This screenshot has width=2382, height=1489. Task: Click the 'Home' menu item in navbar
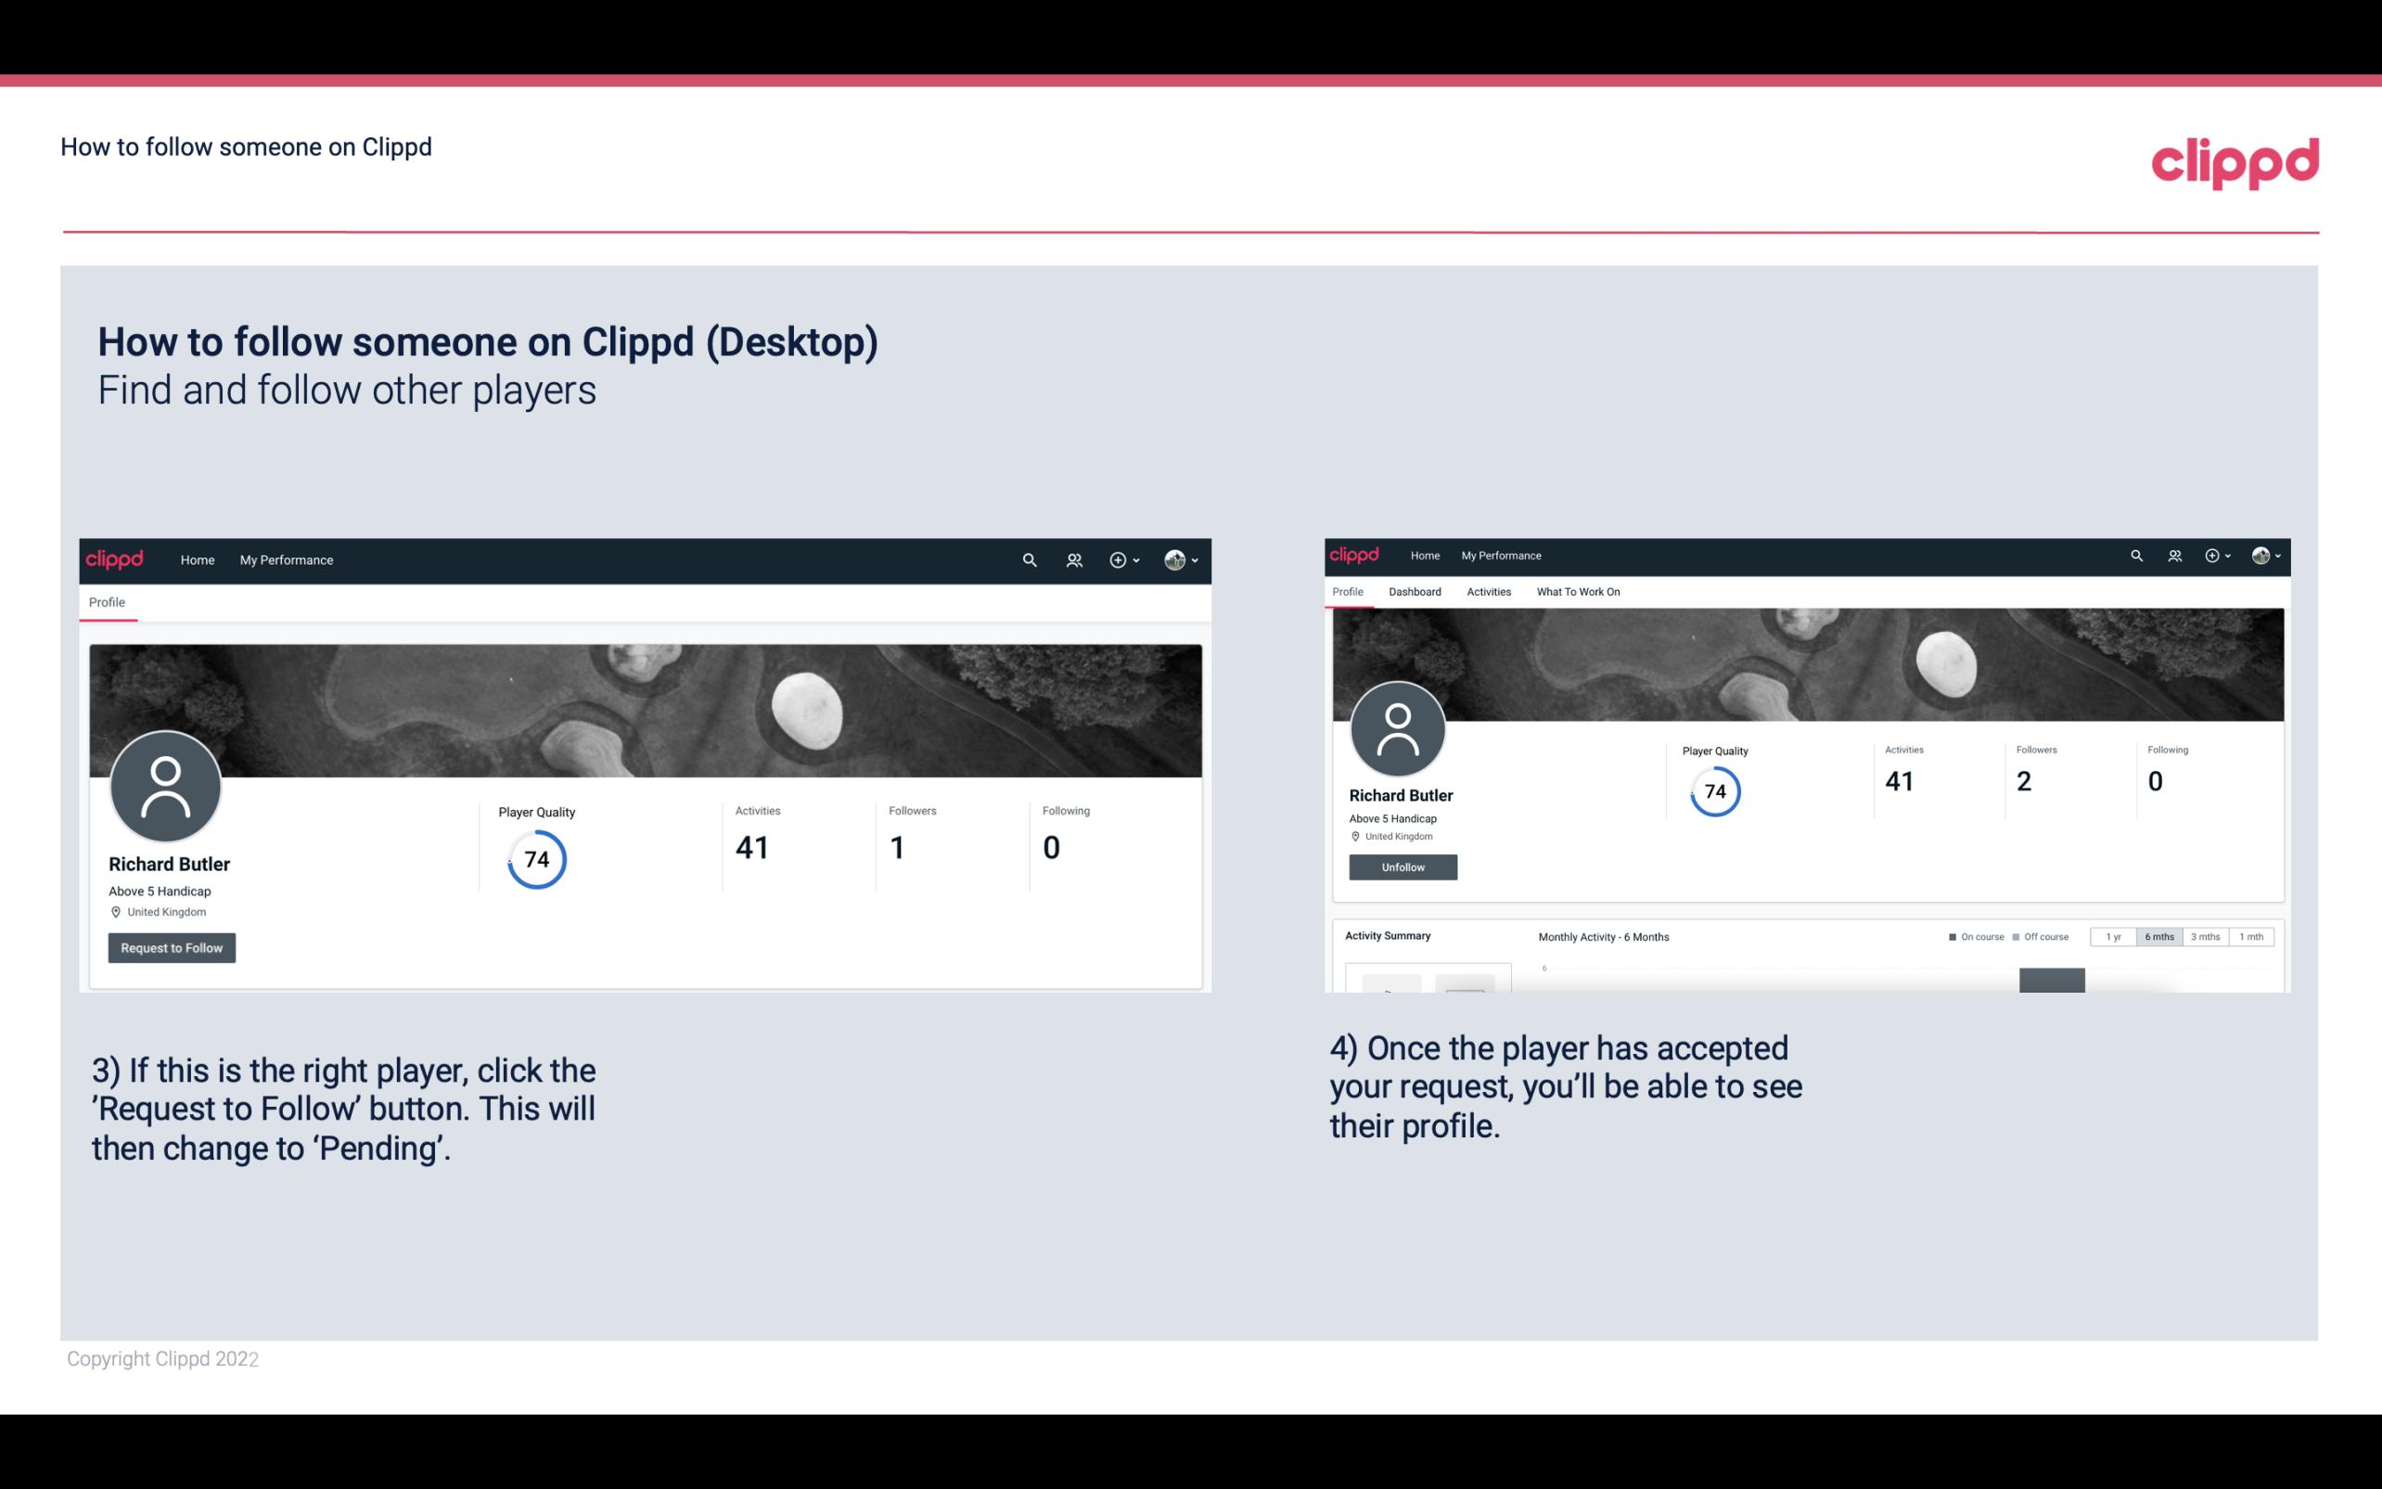(x=194, y=559)
